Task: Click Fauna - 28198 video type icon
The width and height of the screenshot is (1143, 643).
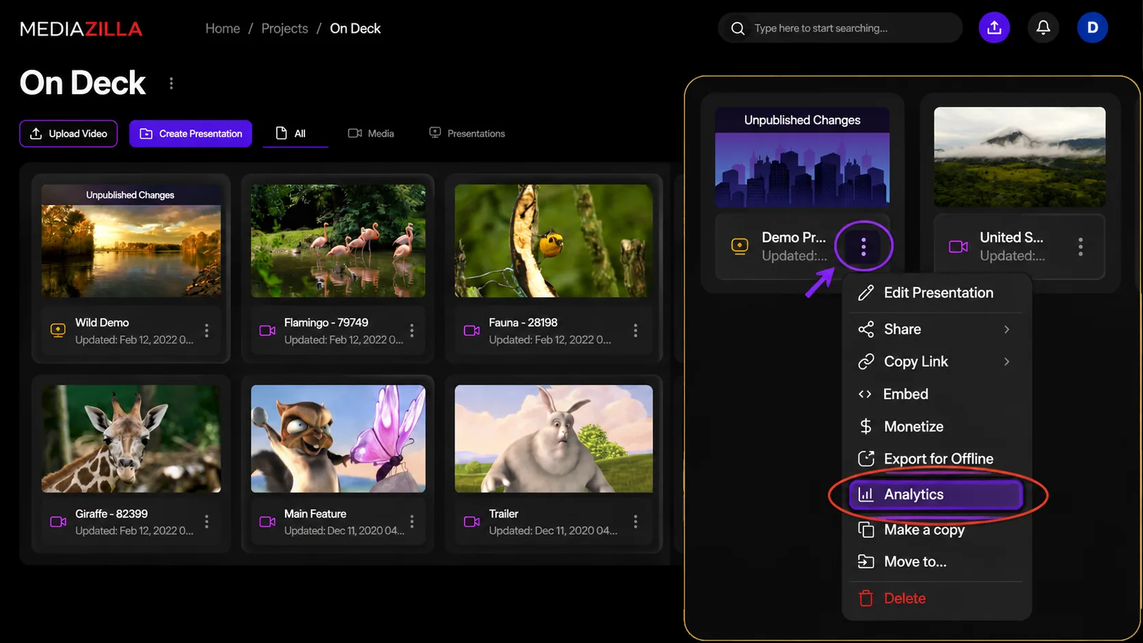Action: pyautogui.click(x=472, y=331)
